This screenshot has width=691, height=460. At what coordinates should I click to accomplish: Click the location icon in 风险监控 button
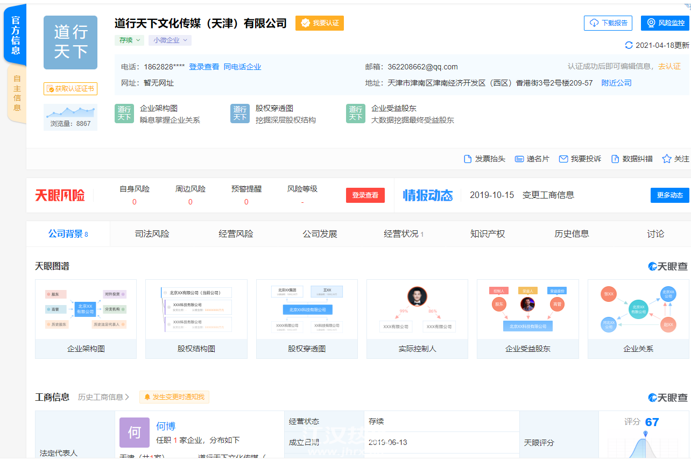pos(651,23)
